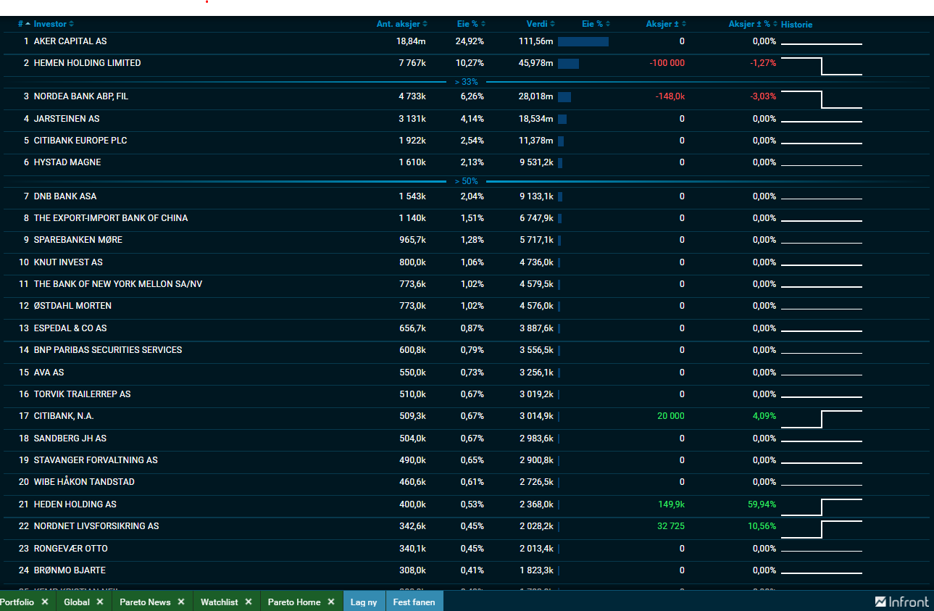Select AVA AS investor
Viewport: 934px width, 611px height.
[x=49, y=372]
